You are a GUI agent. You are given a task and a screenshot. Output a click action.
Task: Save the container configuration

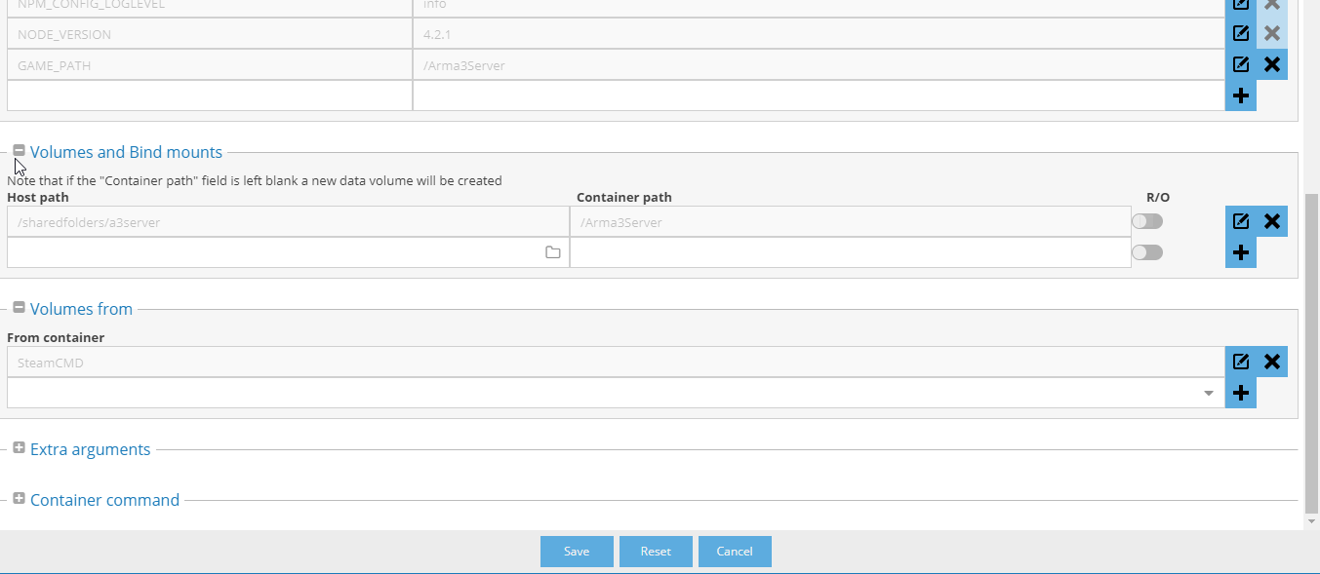pos(576,551)
